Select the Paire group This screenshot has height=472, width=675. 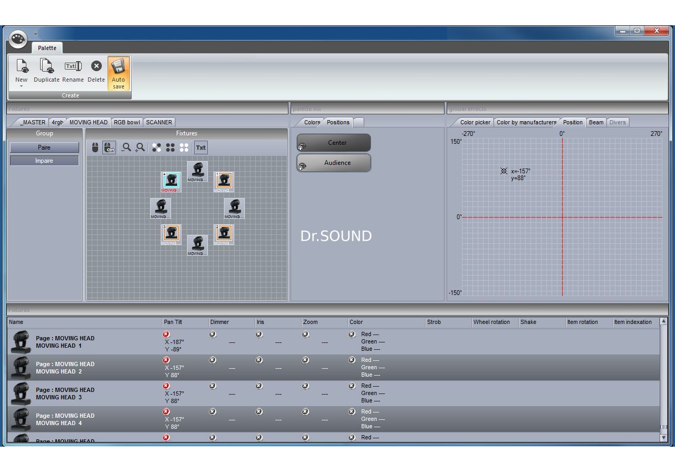(x=44, y=147)
